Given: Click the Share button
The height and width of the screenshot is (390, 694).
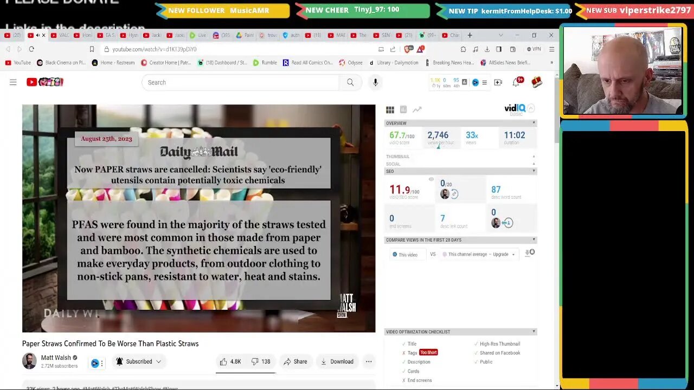Looking at the screenshot, I should click(x=295, y=361).
